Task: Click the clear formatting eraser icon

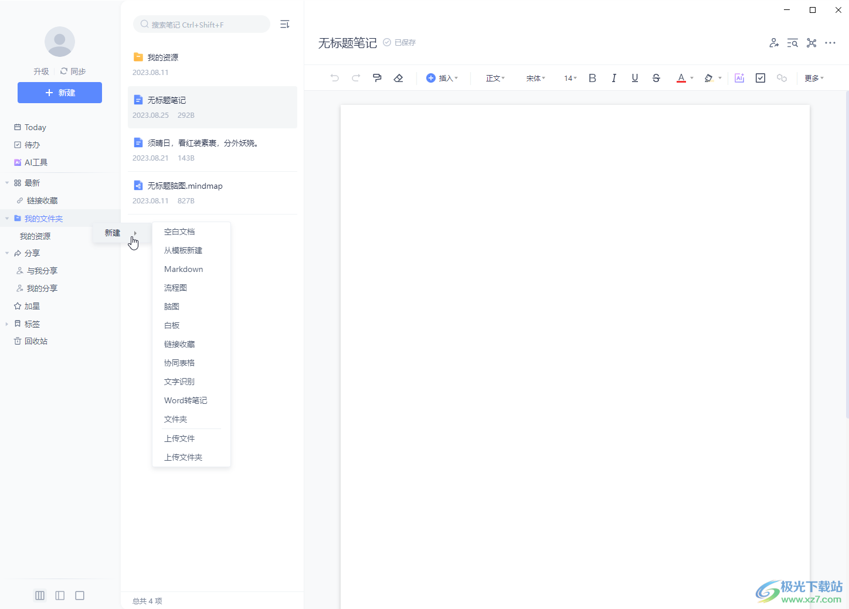Action: point(399,78)
